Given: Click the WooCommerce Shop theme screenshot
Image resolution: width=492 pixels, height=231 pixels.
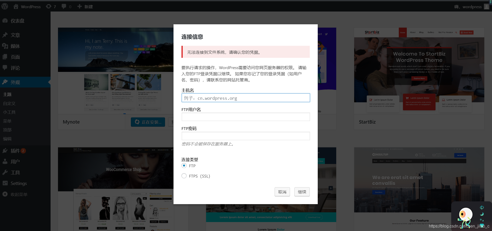Looking at the screenshot, I should [116, 189].
